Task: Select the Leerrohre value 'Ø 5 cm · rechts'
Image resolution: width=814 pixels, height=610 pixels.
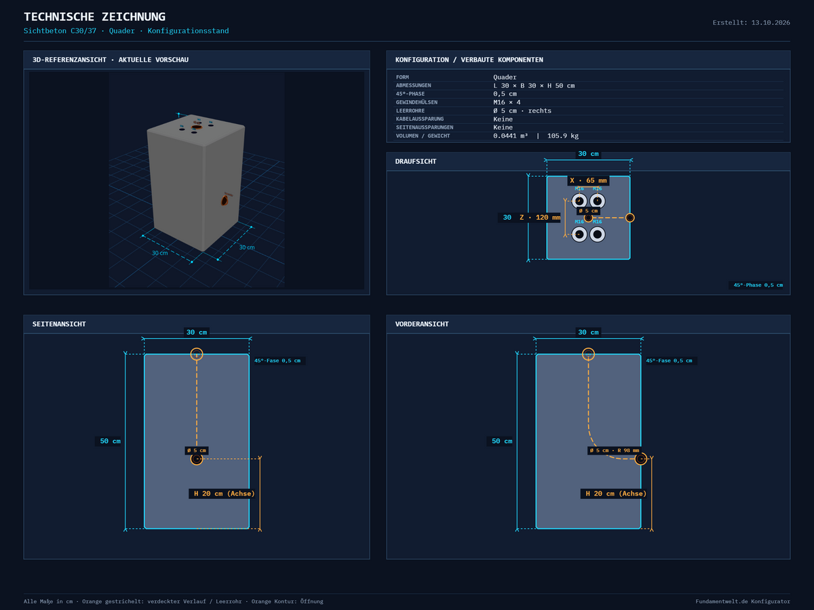Action: 522,110
